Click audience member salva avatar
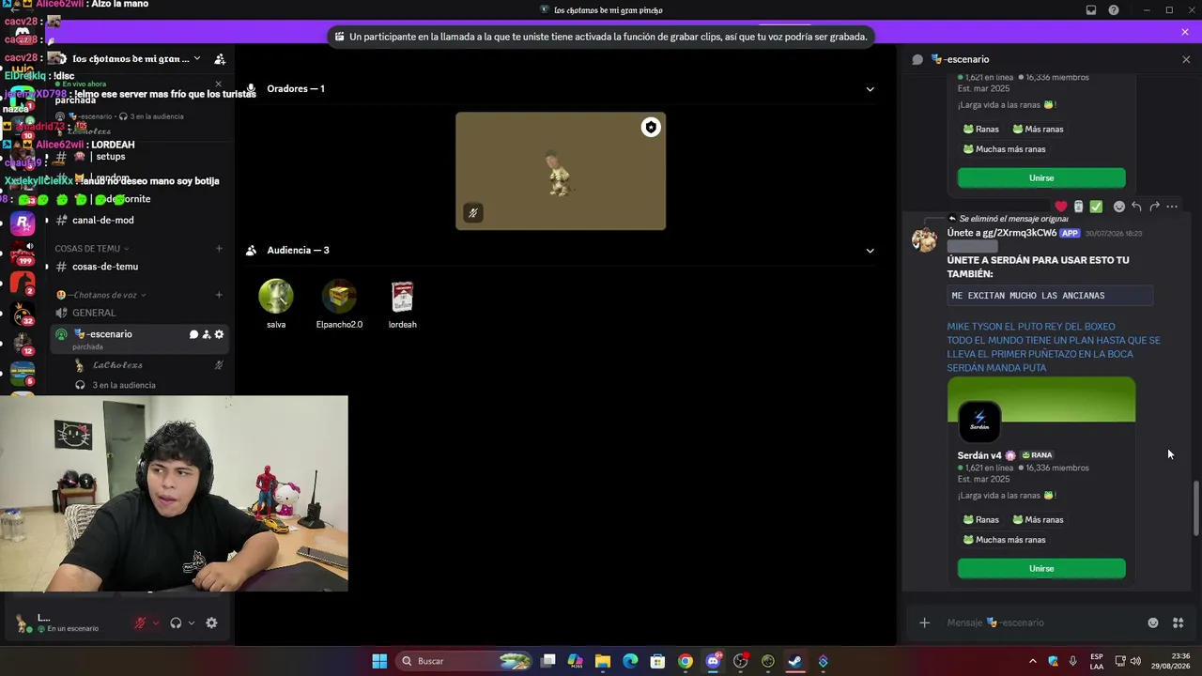This screenshot has width=1202, height=676. (x=276, y=297)
